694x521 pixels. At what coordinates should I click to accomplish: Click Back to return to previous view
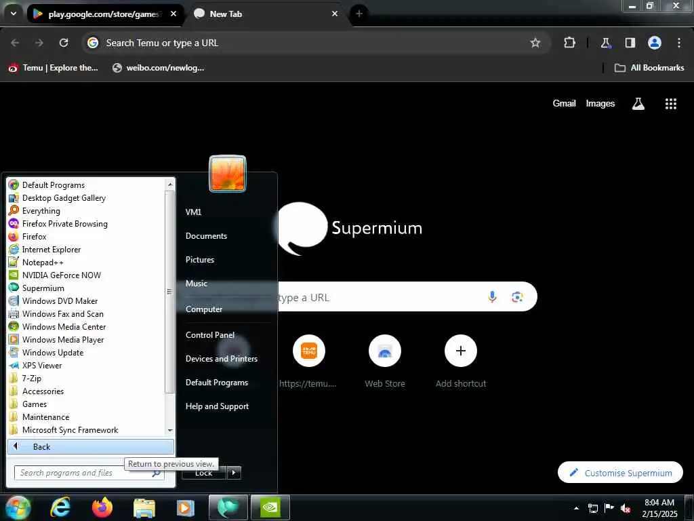click(x=91, y=446)
